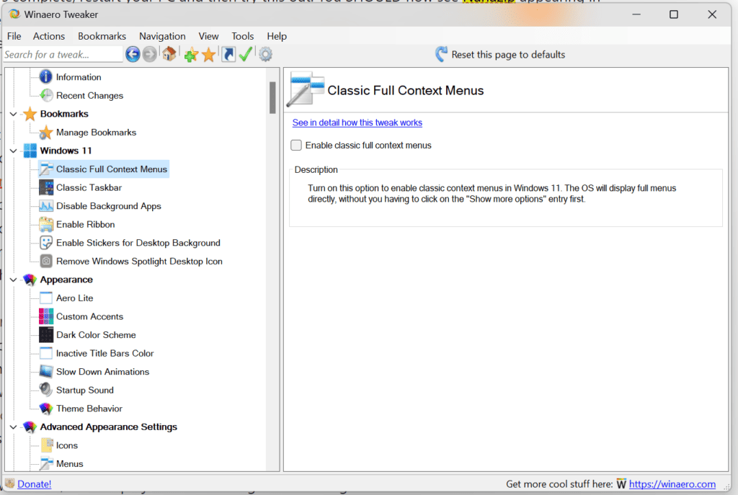Open the https://winaero.com link
Image resolution: width=738 pixels, height=495 pixels.
pyautogui.click(x=672, y=484)
